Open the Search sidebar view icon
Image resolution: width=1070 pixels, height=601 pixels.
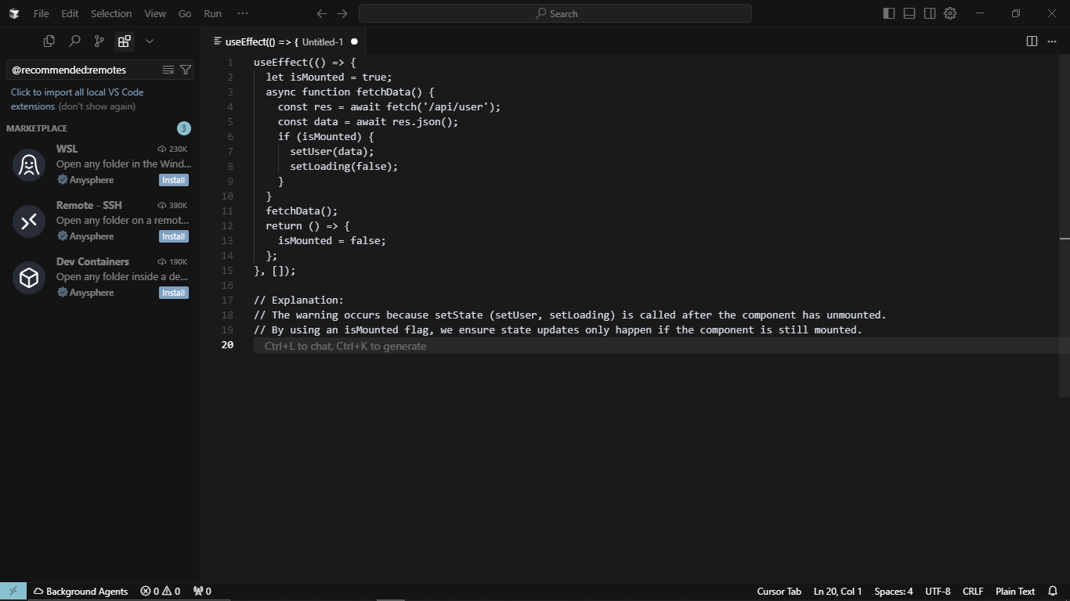[x=74, y=41]
